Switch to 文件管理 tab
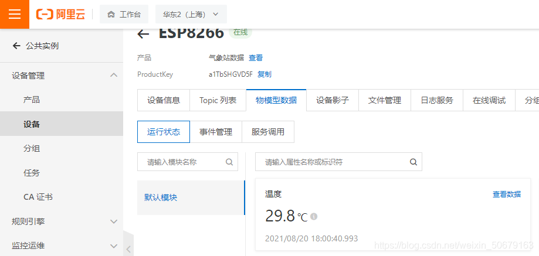The image size is (539, 256). (x=385, y=100)
